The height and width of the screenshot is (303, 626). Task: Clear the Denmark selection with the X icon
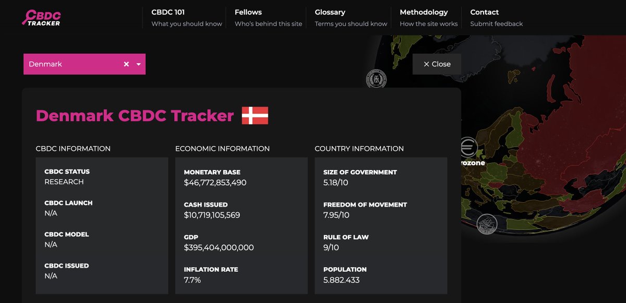click(126, 64)
